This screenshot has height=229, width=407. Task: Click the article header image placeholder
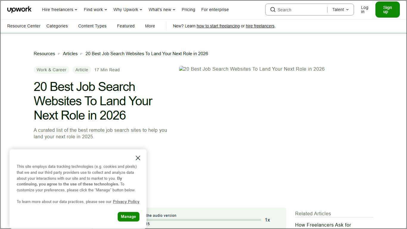[x=252, y=69]
